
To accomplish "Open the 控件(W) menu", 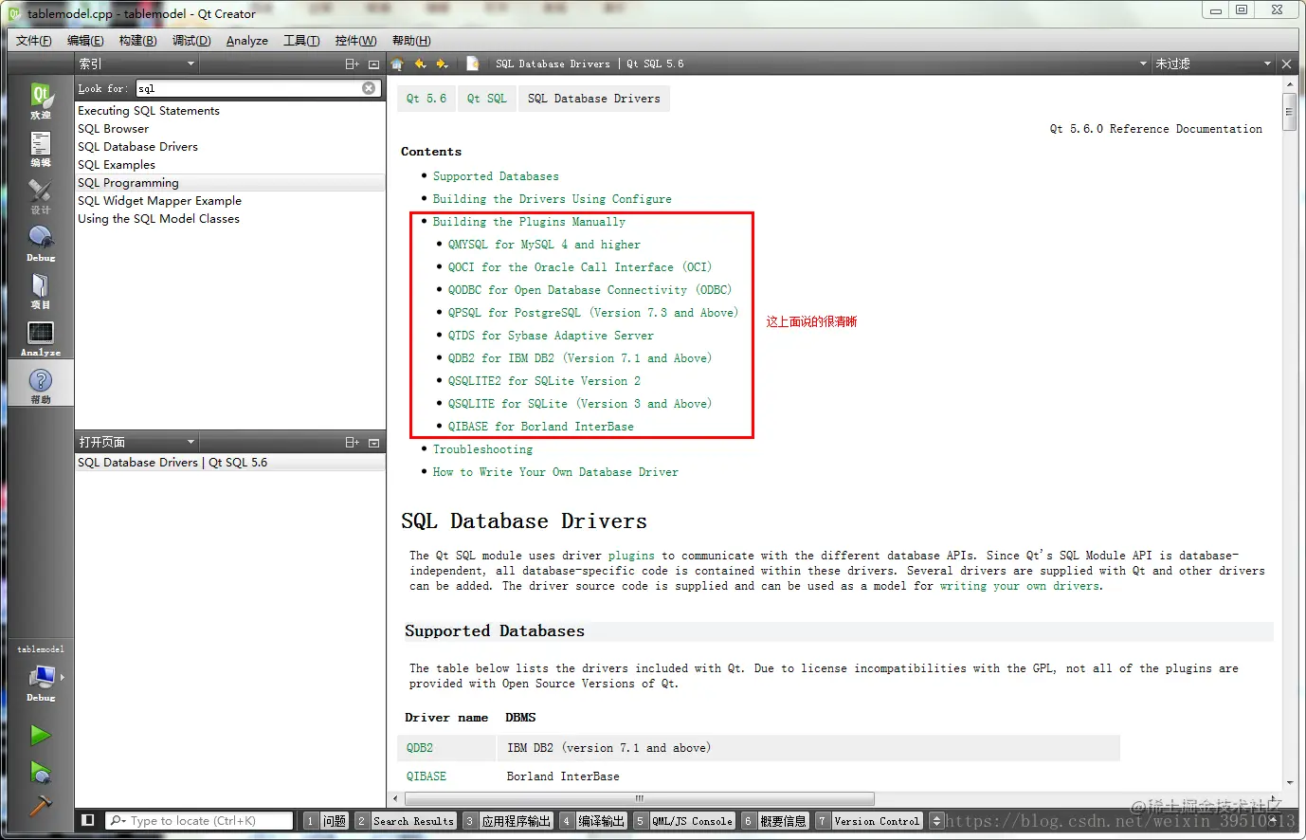I will [355, 40].
